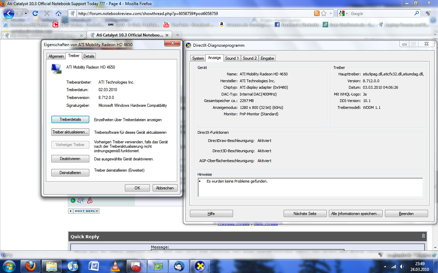Image resolution: width=438 pixels, height=273 pixels.
Task: Click the Deaktivieren button
Action: pyautogui.click(x=70, y=159)
